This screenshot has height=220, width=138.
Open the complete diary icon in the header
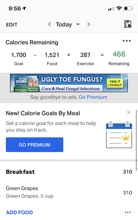(x=128, y=24)
